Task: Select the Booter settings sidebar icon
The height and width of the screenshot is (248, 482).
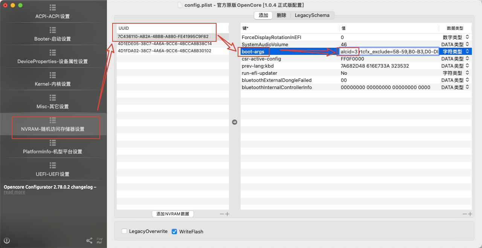Action: (x=53, y=30)
